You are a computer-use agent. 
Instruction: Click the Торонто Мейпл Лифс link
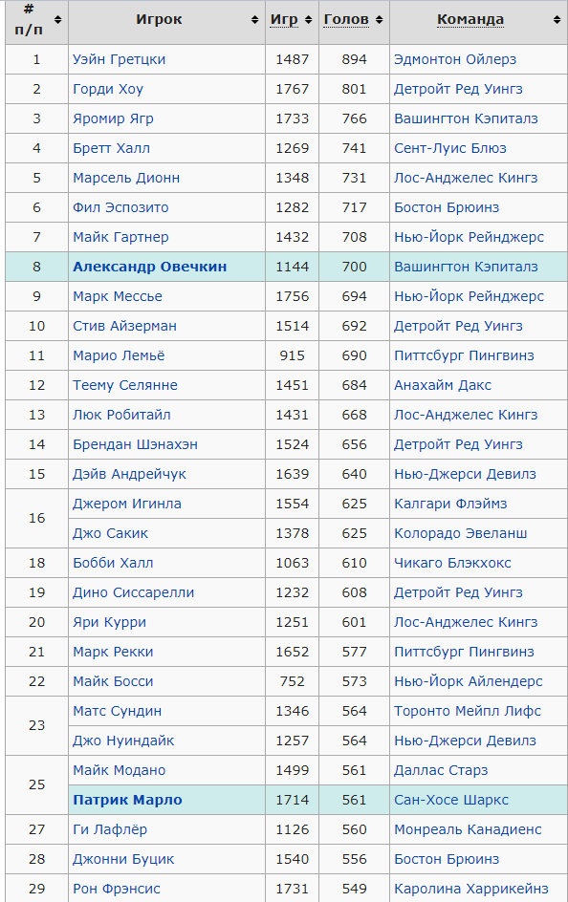(x=468, y=711)
